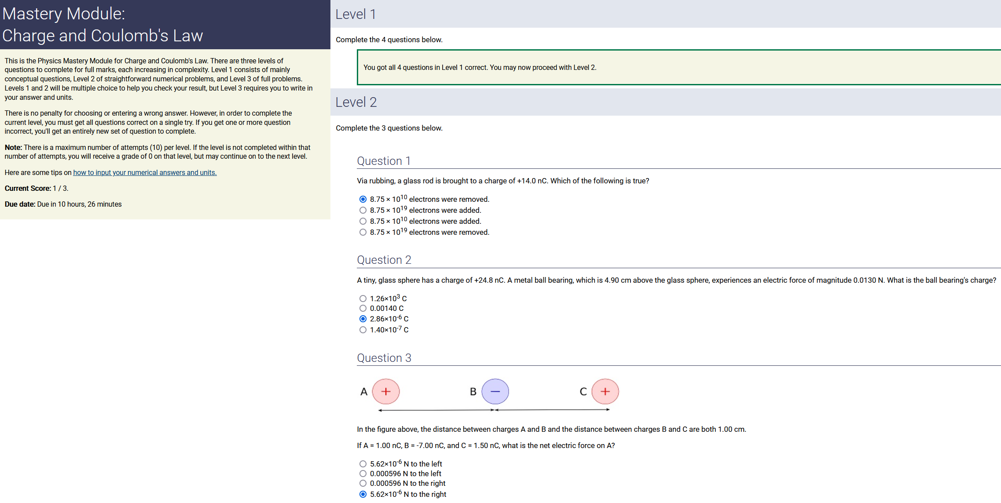Image resolution: width=1001 pixels, height=503 pixels.
Task: Select '5.62×10^-6 N to the right'
Action: pyautogui.click(x=363, y=494)
